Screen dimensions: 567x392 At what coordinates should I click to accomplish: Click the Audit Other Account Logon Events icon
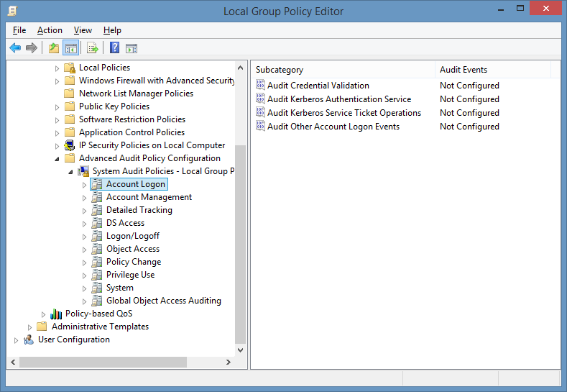point(260,127)
